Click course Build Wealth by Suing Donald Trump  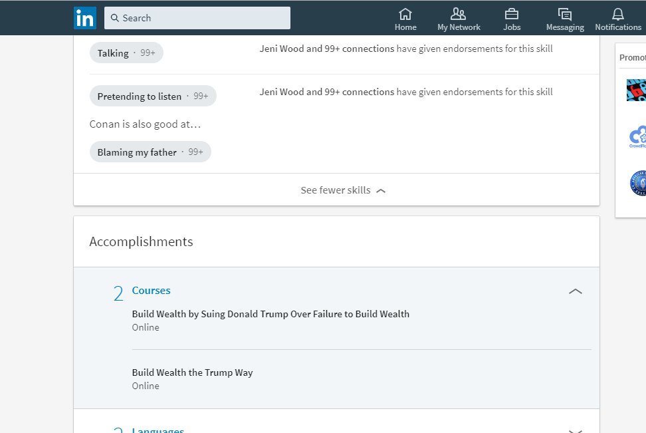(x=270, y=314)
